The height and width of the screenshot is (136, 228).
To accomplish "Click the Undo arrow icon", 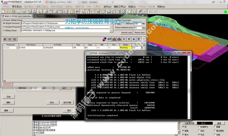I will pyautogui.click(x=151, y=11).
